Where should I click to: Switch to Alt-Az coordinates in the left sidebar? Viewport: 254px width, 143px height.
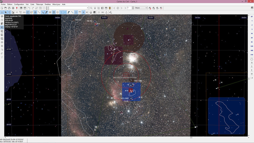pos(2,31)
